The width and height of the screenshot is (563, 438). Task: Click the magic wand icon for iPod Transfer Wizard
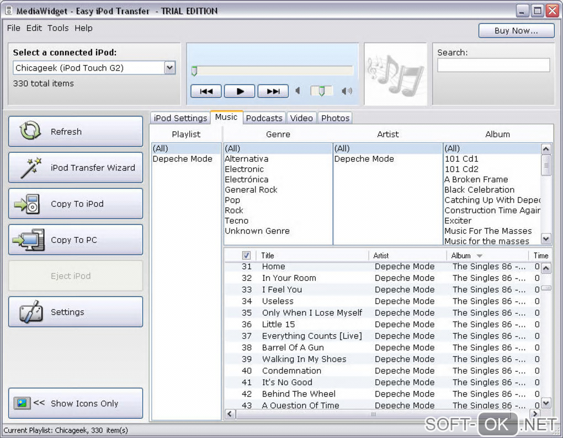point(31,168)
